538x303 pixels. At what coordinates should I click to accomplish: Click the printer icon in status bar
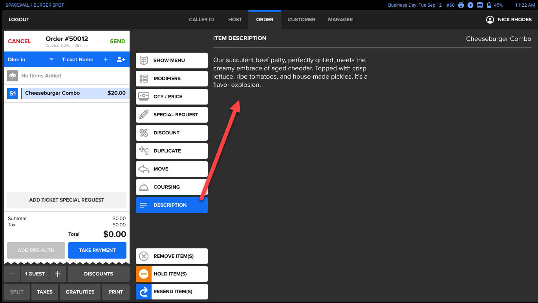[461, 5]
